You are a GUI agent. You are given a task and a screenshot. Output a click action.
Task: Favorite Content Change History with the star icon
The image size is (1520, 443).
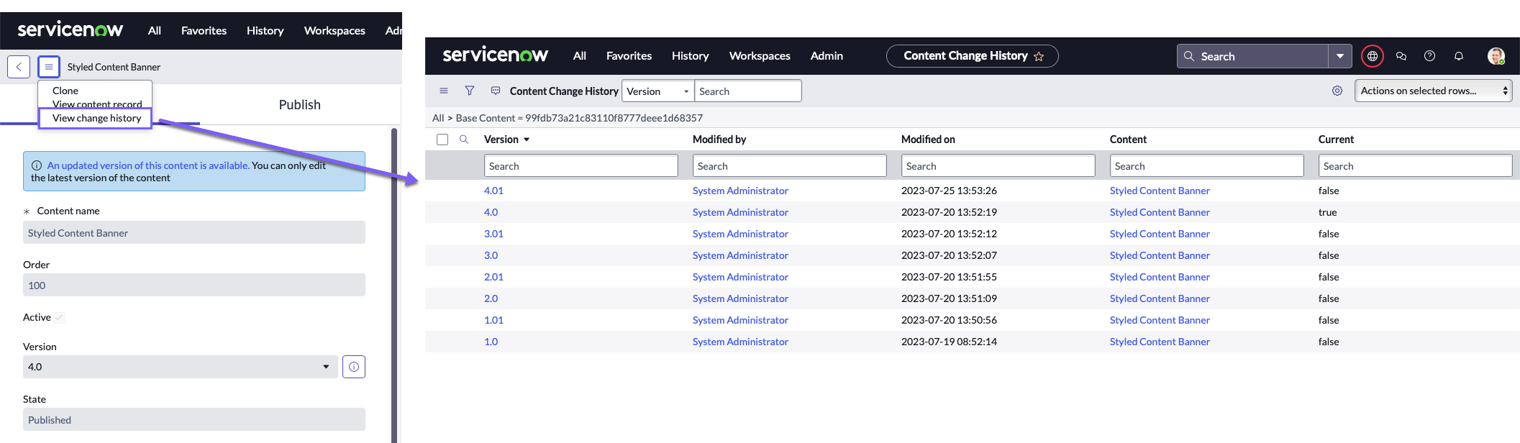1039,56
